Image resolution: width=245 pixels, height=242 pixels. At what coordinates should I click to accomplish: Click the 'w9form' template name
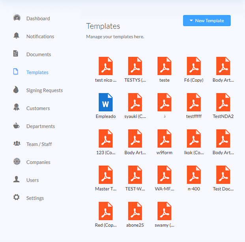pos(165,152)
